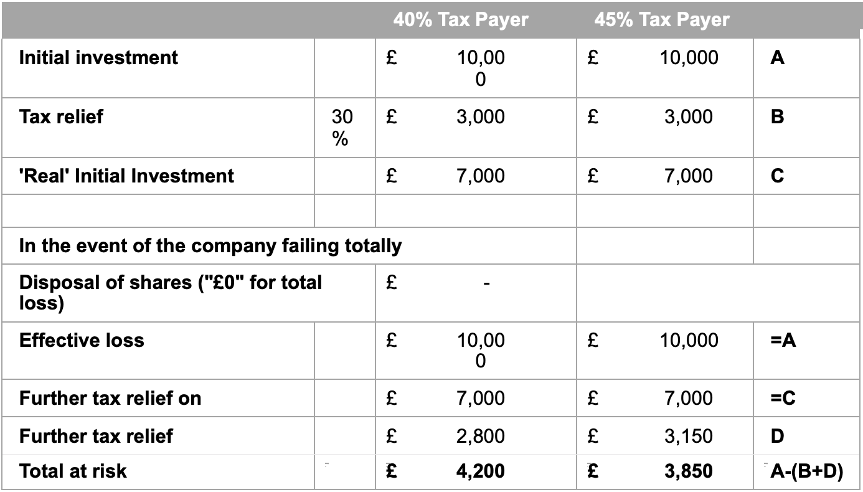The image size is (863, 492).
Task: Select the 'Tax relief' row label
Action: (x=61, y=116)
